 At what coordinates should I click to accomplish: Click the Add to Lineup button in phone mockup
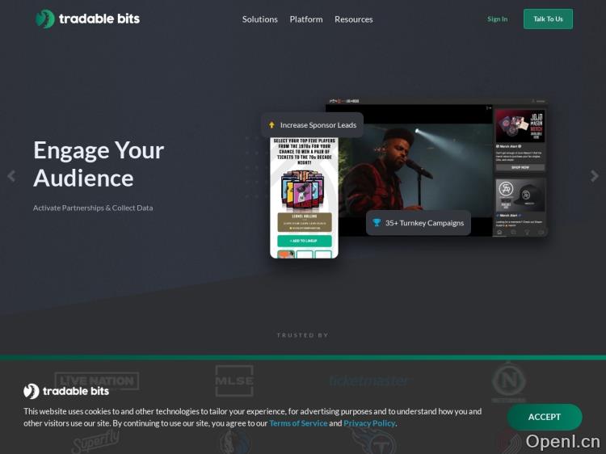tap(304, 242)
